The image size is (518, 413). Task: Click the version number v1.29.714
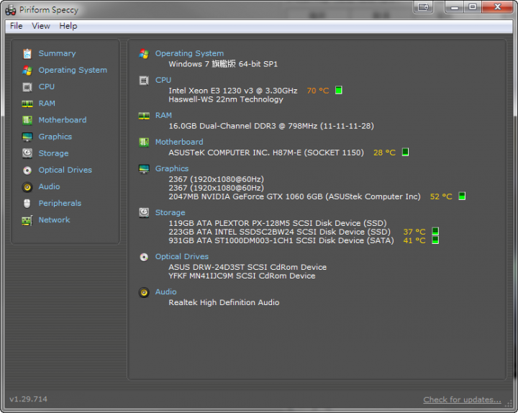(28, 399)
